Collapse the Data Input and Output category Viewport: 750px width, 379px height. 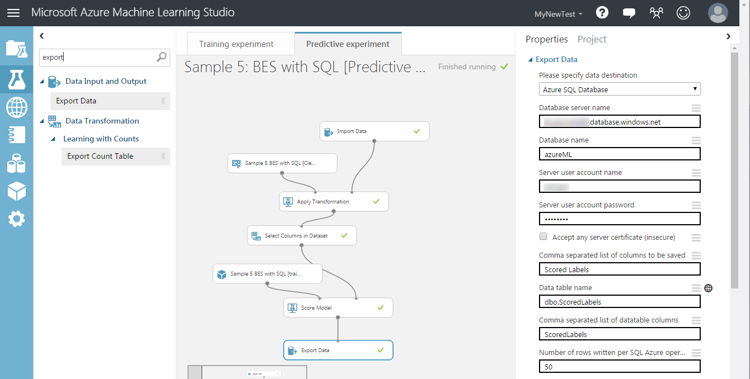point(42,82)
